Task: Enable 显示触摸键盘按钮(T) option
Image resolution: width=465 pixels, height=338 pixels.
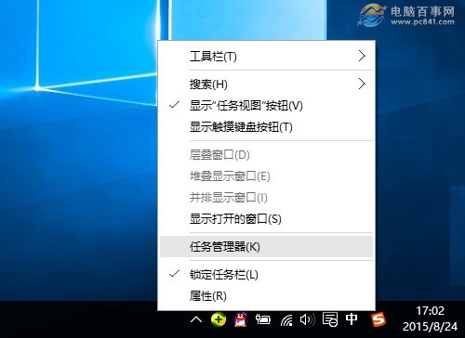Action: 266,127
